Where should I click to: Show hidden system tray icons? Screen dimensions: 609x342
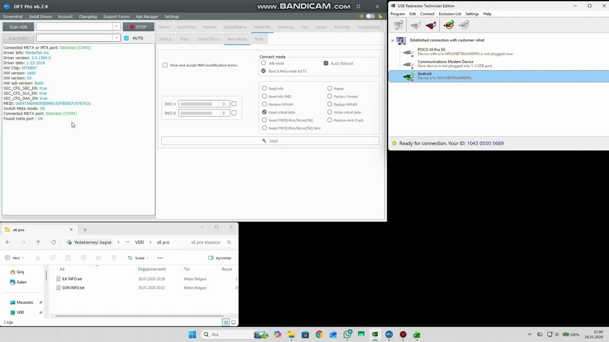click(x=530, y=334)
